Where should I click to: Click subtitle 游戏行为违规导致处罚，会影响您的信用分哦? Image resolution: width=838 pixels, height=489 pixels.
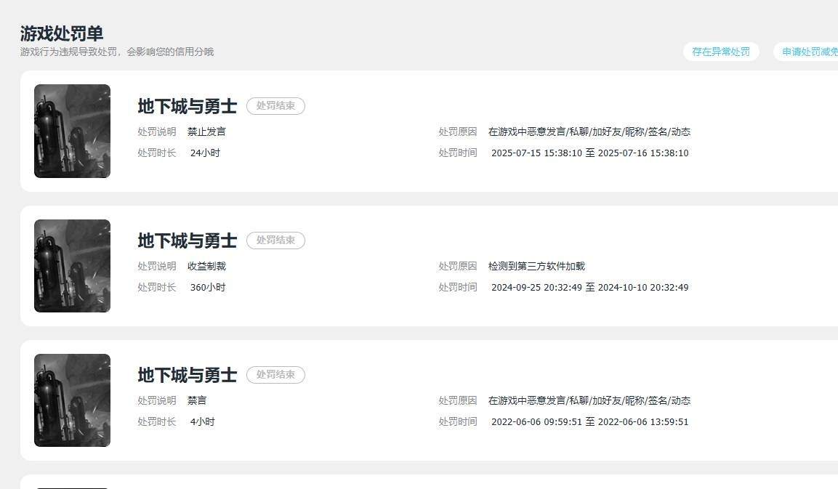[117, 52]
